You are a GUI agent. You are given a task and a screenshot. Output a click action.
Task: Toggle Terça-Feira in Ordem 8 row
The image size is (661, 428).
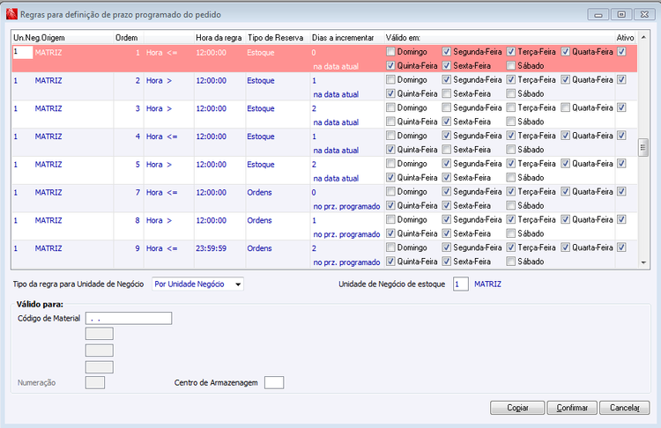(x=510, y=219)
